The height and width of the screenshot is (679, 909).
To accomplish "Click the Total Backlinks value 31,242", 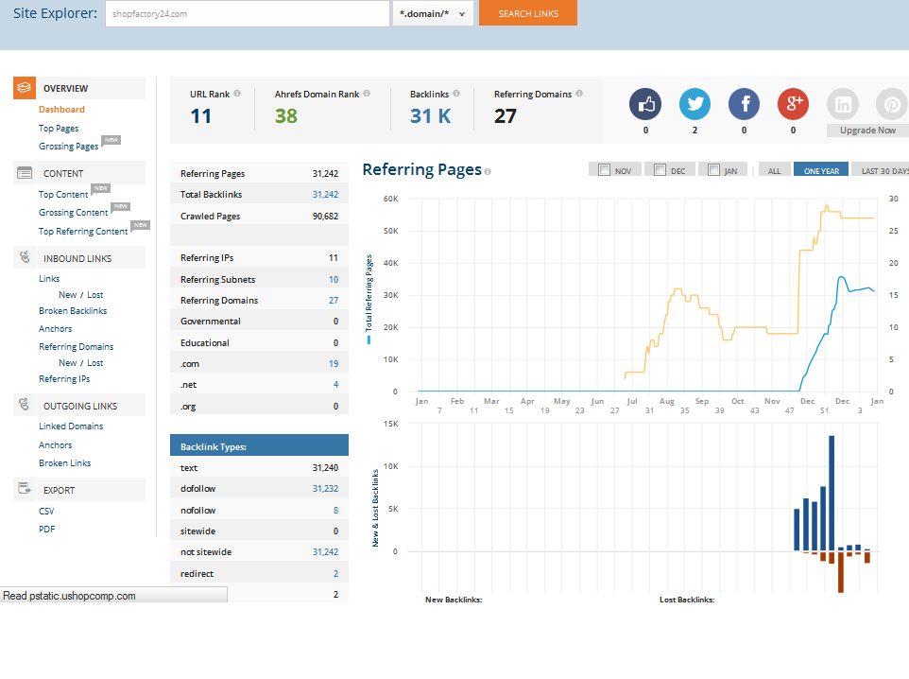I will 325,195.
